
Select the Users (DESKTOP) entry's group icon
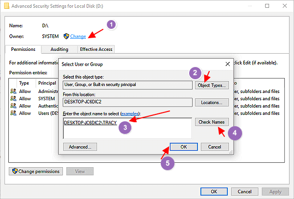click(12, 113)
